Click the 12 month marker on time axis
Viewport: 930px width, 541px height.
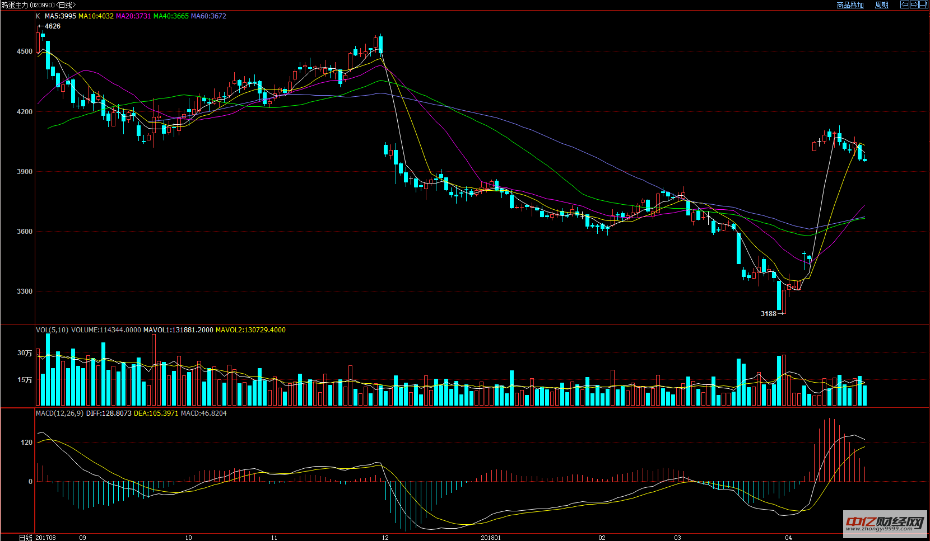385,538
